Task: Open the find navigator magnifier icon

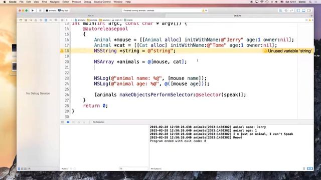Action: click(x=31, y=20)
